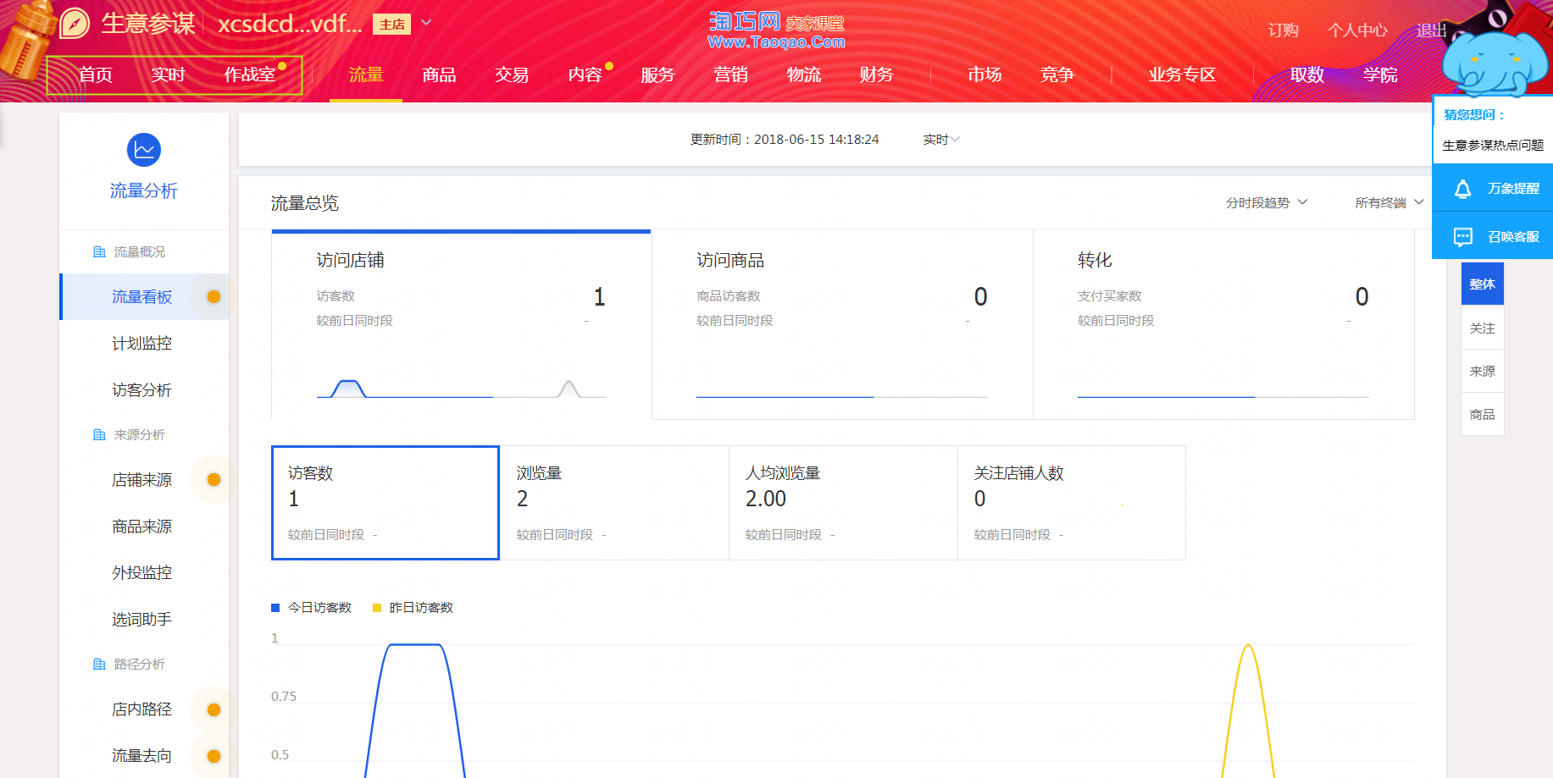Click the 退出 logout link
Image resolution: width=1553 pixels, height=778 pixels.
click(1431, 30)
